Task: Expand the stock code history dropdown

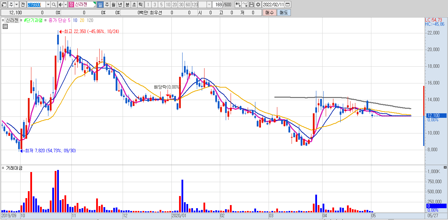Action: [48, 5]
